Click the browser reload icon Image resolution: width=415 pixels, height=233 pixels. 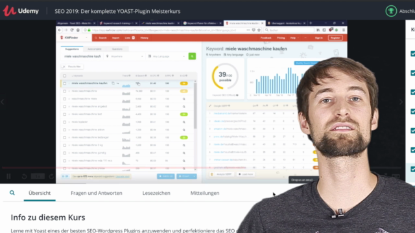pyautogui.click(x=72, y=30)
